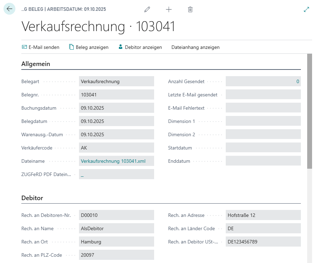The height and width of the screenshot is (263, 325).
Task: Open Dateianhang anzeigen action
Action: (195, 47)
